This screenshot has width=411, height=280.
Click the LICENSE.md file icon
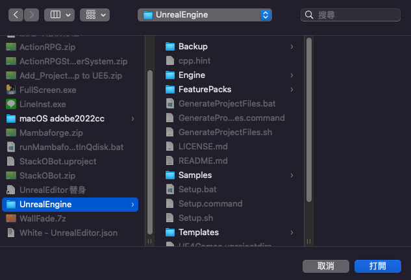click(170, 147)
